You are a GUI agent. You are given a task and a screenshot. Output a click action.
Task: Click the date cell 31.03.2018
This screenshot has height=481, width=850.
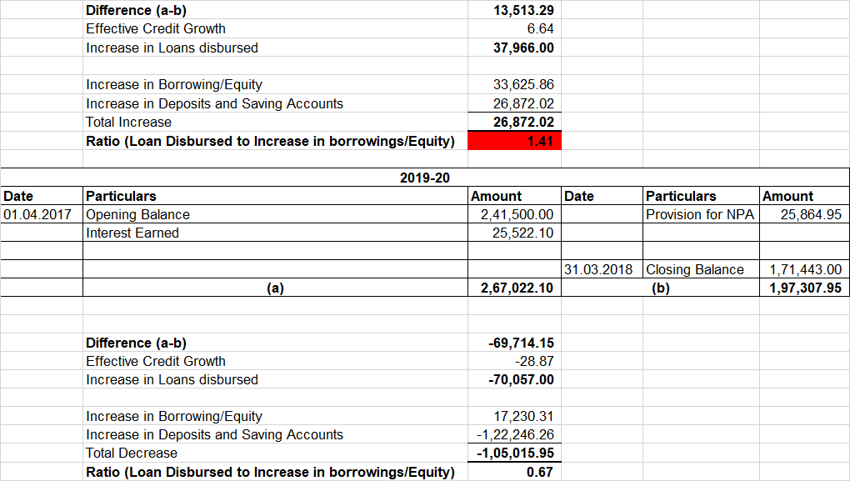[601, 269]
